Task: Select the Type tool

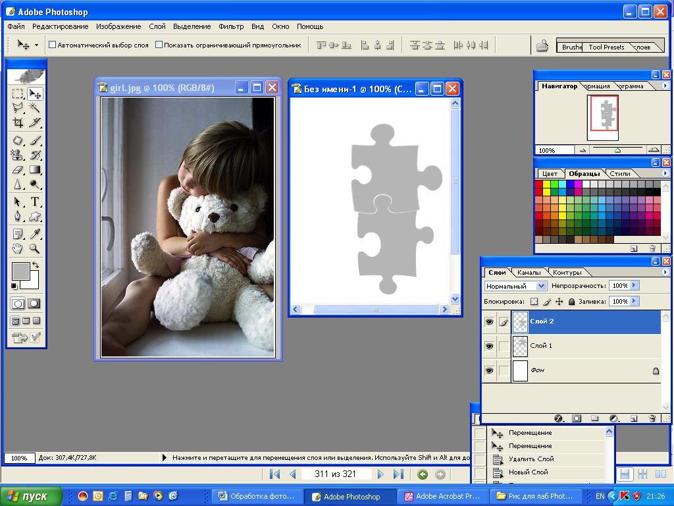Action: click(x=34, y=202)
